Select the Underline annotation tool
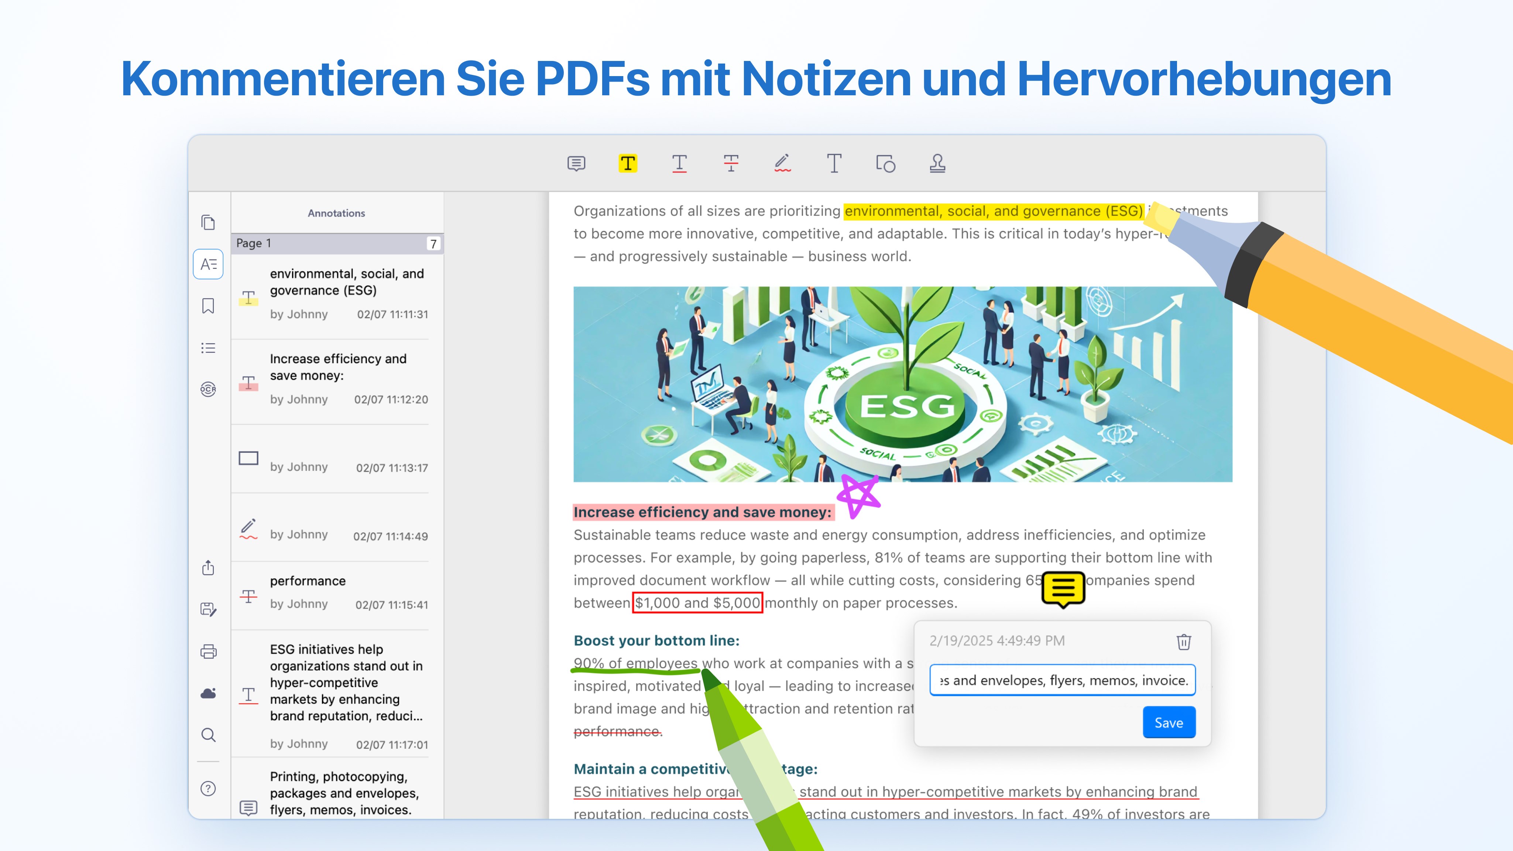This screenshot has height=851, width=1513. (x=679, y=163)
